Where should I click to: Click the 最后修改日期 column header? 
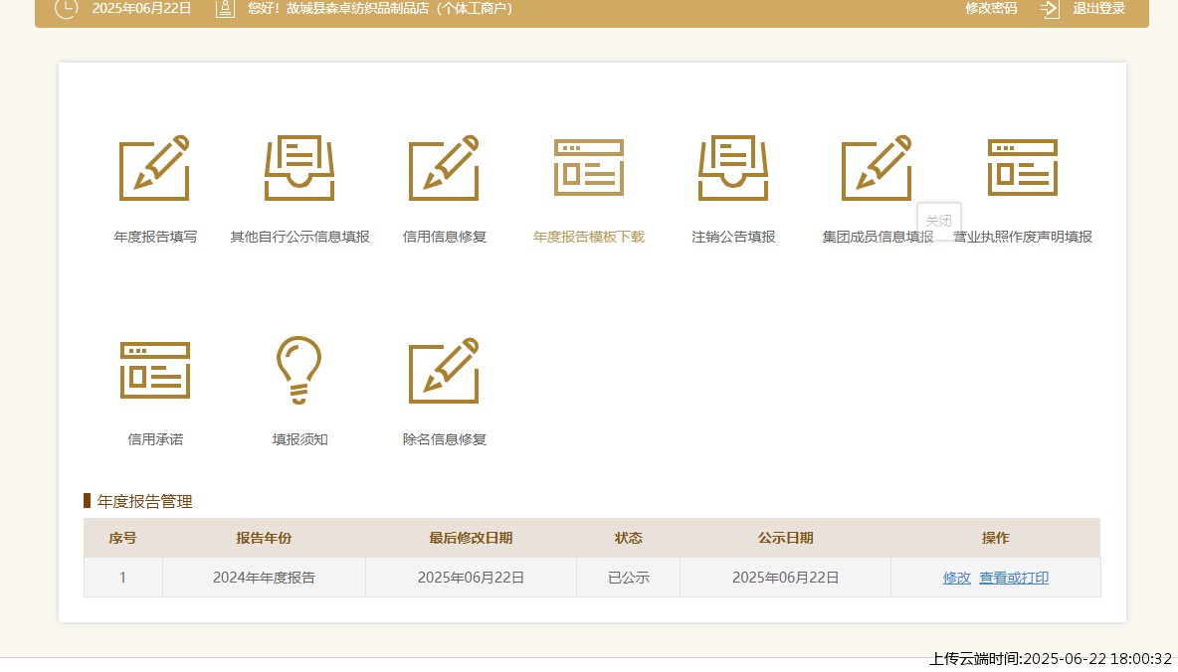(x=471, y=538)
